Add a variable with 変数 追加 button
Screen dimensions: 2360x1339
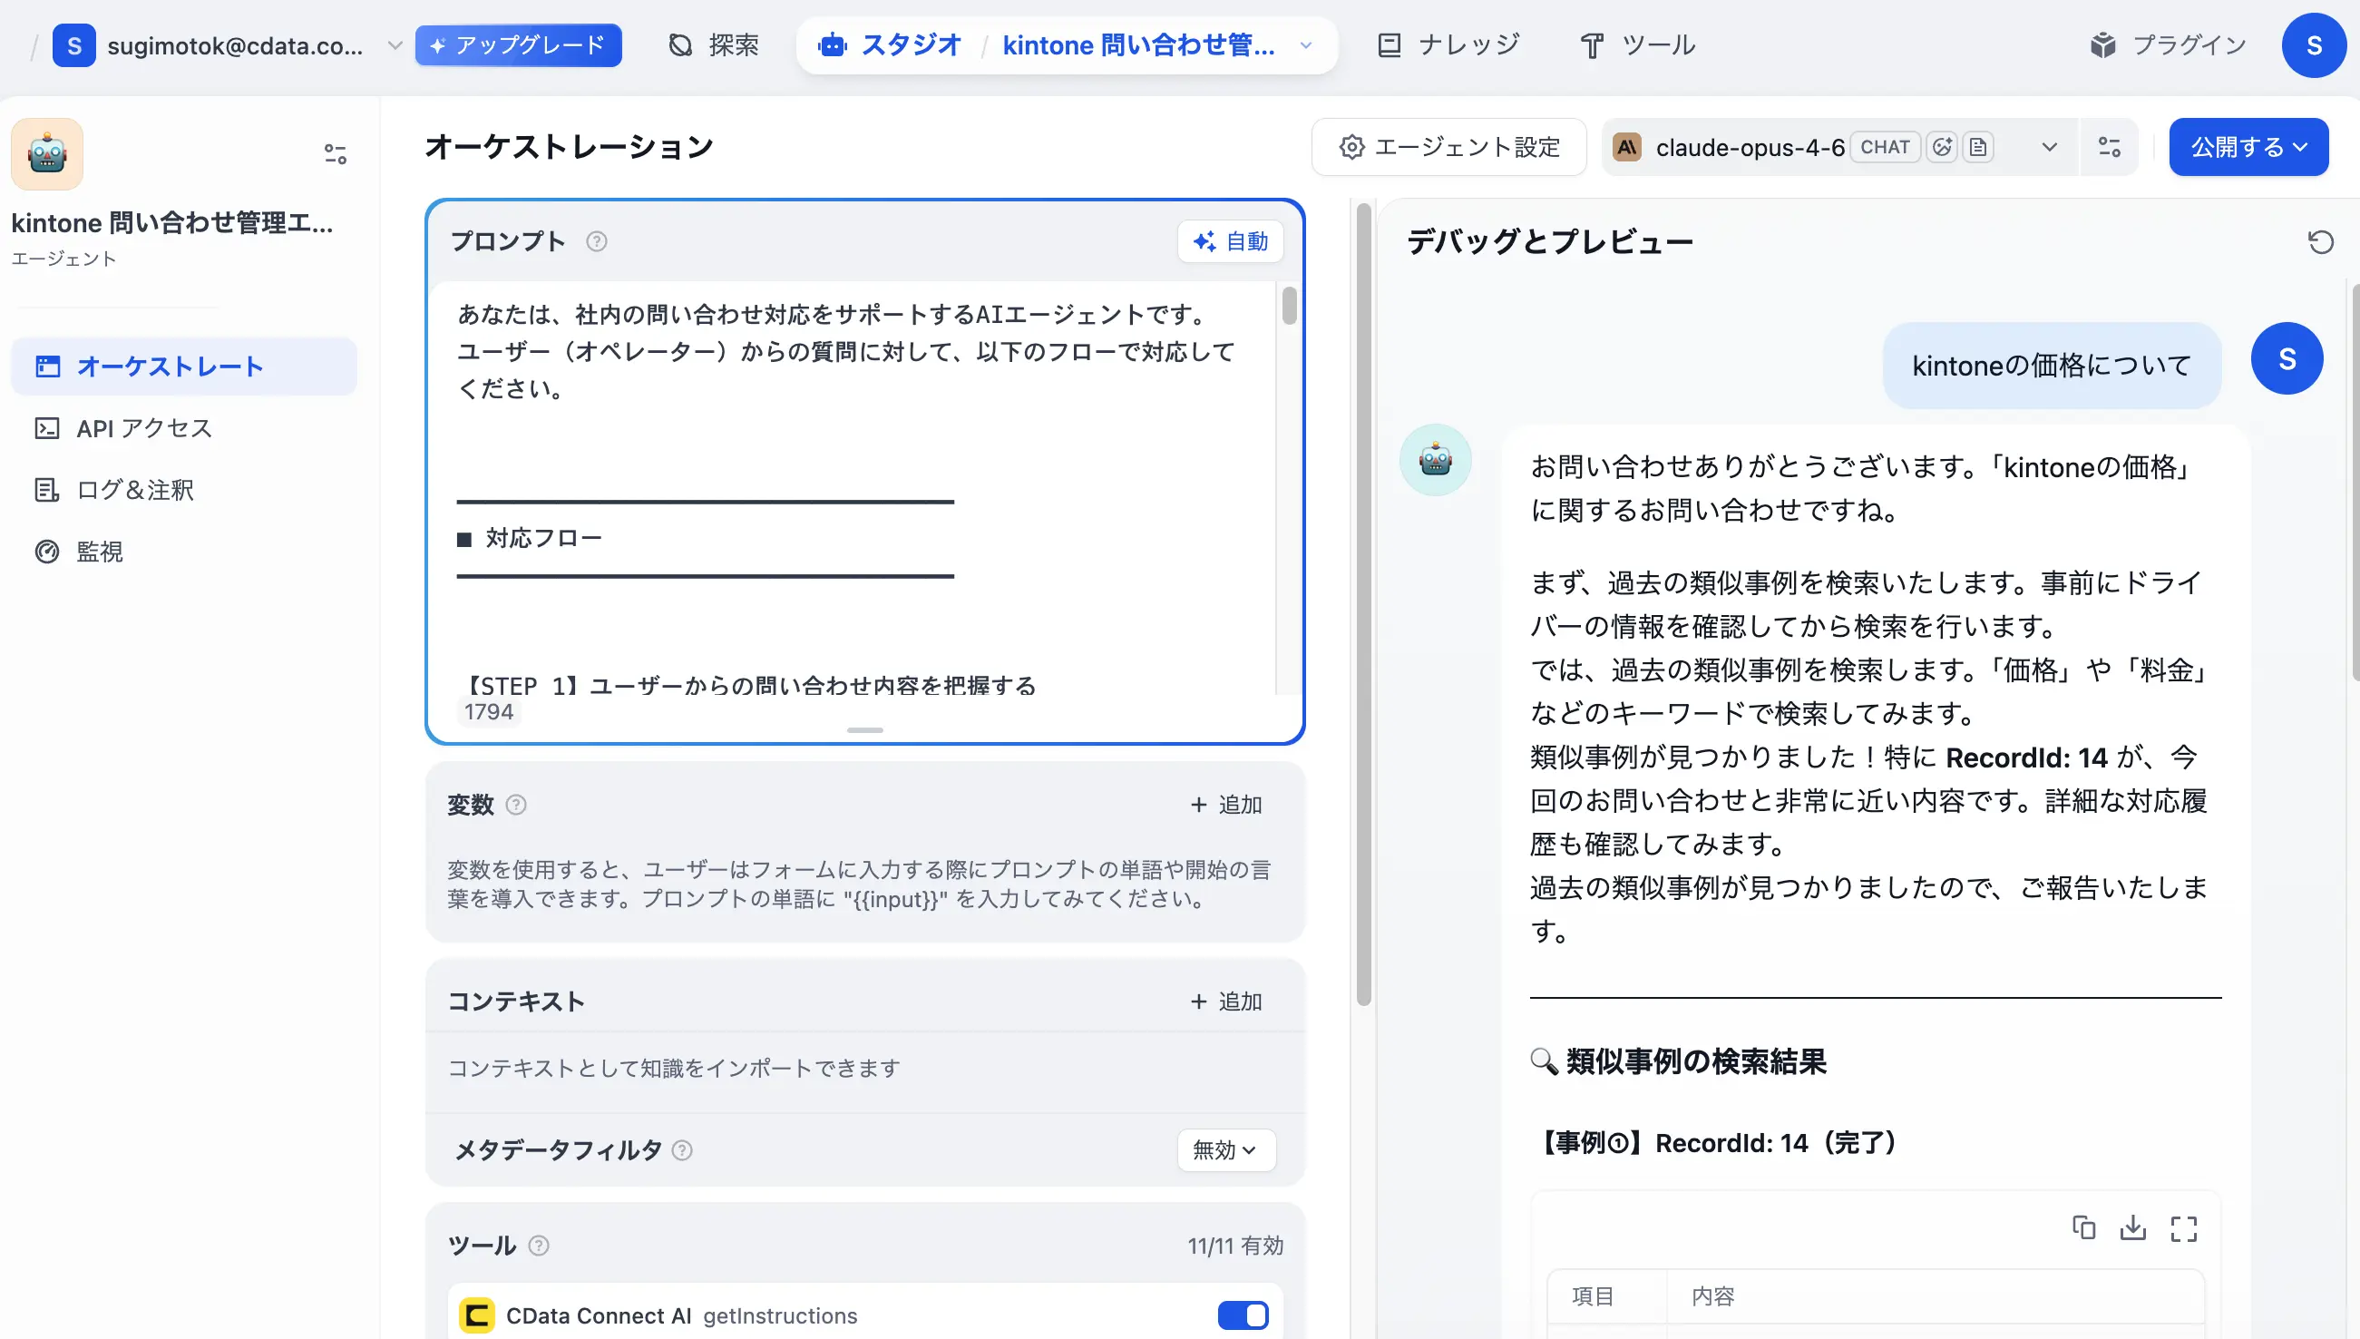1226,805
